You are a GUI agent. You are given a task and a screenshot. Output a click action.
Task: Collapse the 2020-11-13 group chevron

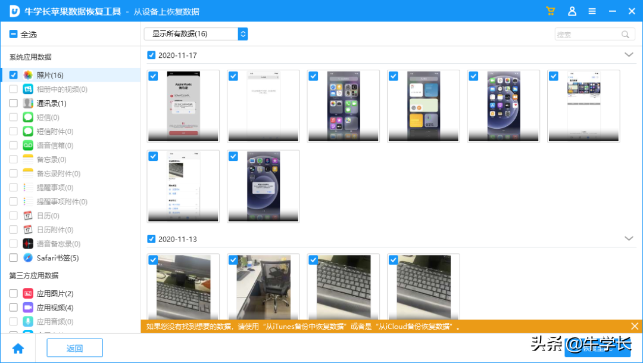pyautogui.click(x=629, y=238)
